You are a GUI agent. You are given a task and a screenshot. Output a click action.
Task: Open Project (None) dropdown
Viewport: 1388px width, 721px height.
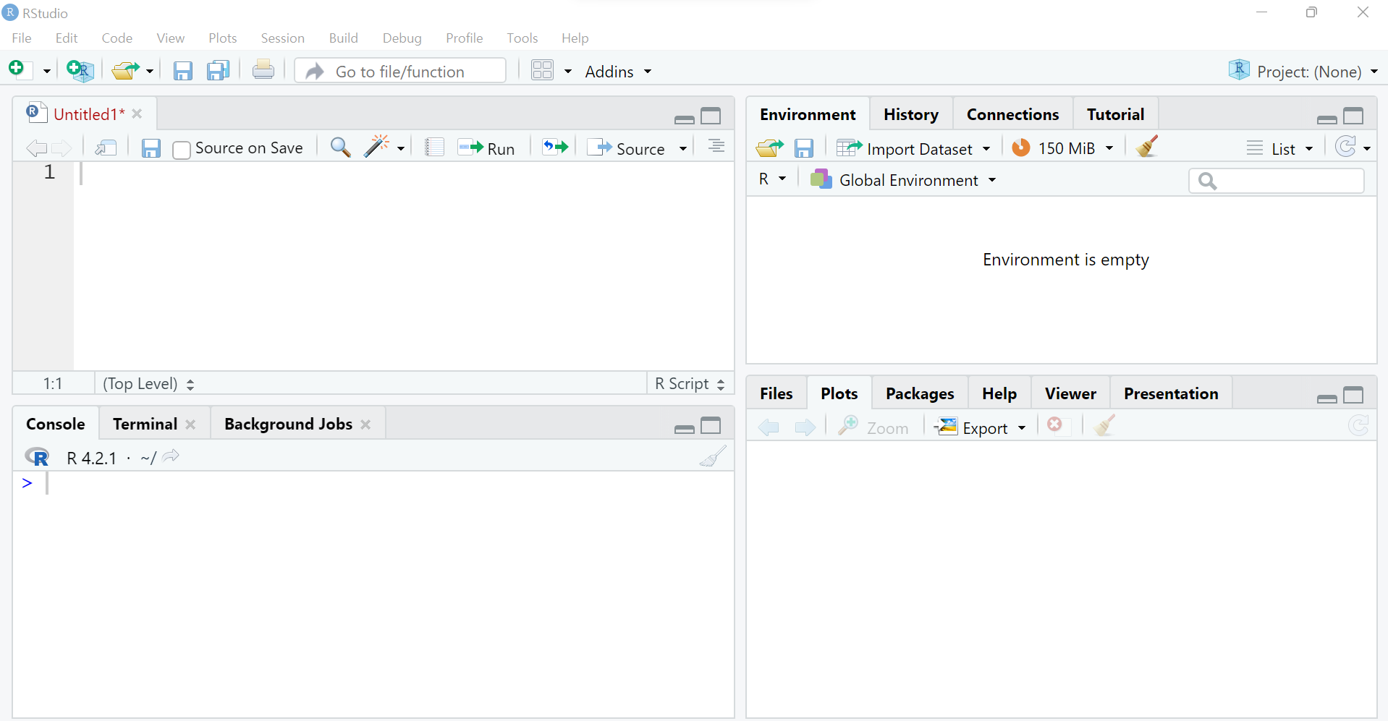pos(1303,71)
